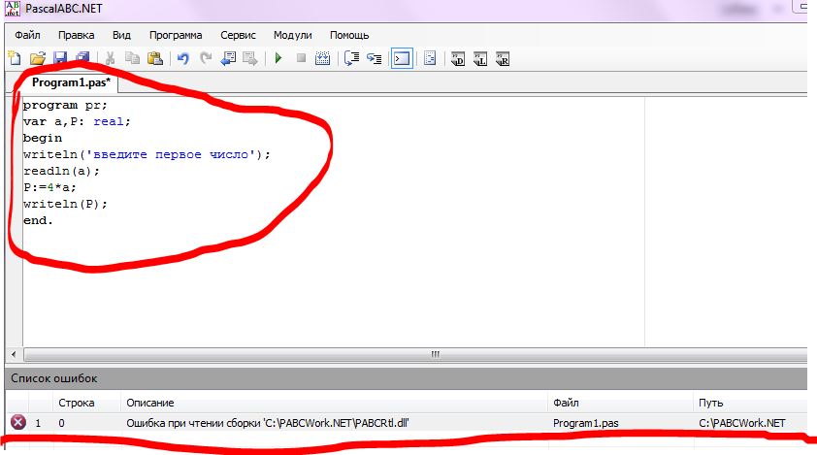This screenshot has height=455, width=817.
Task: Click the Stop program square icon
Action: tap(301, 58)
